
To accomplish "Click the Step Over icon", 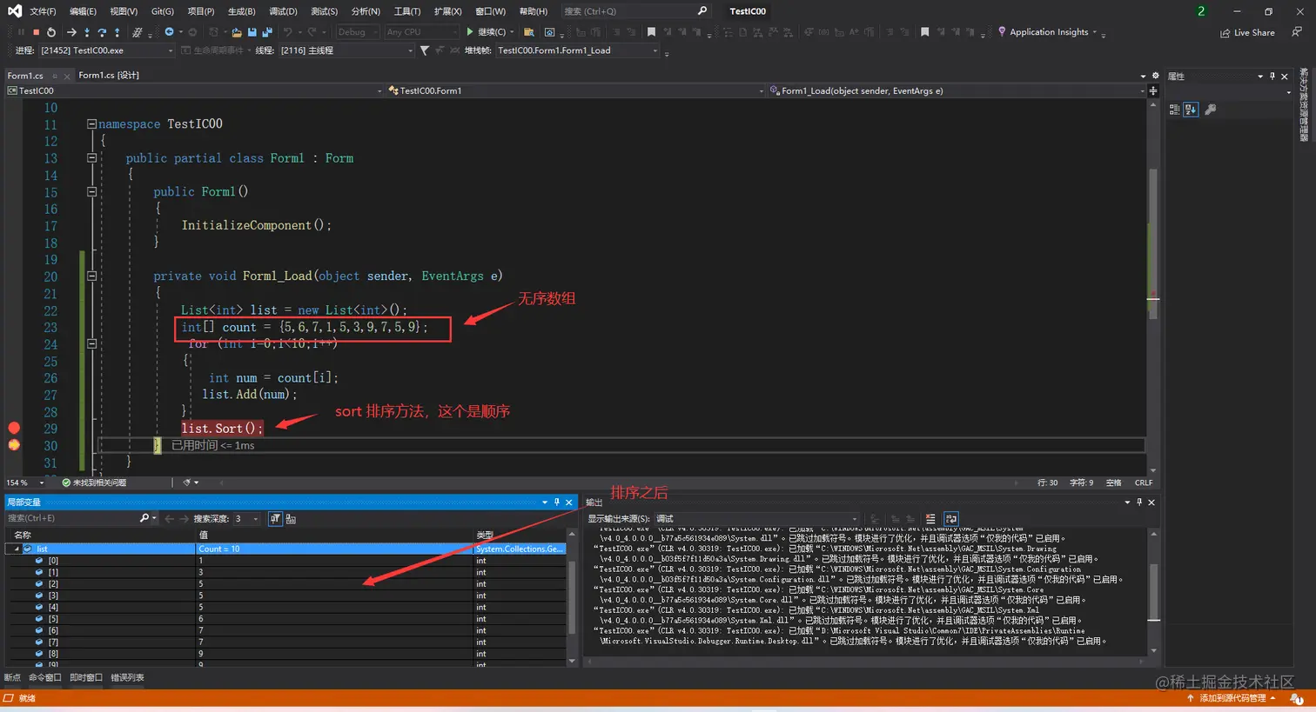I will (102, 32).
